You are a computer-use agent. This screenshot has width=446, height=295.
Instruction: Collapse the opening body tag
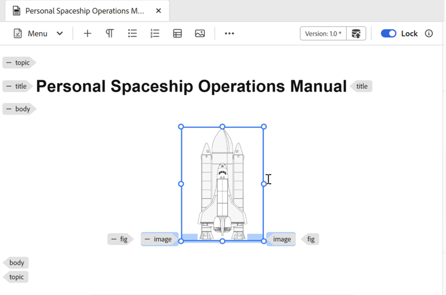pyautogui.click(x=9, y=109)
